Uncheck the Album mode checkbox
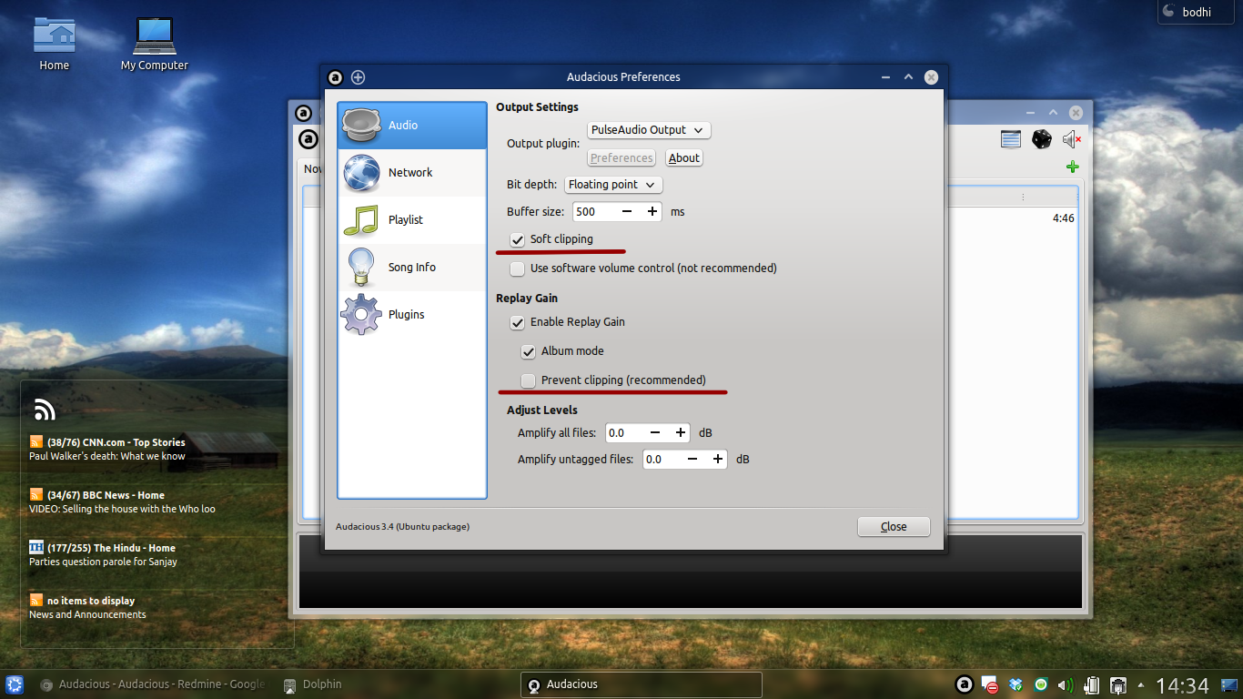Viewport: 1243px width, 699px height. (x=529, y=351)
